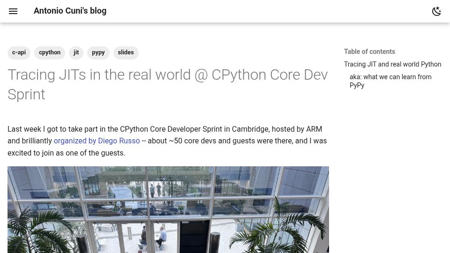
Task: Toggle dark mode with moon icon
Action: 436,11
